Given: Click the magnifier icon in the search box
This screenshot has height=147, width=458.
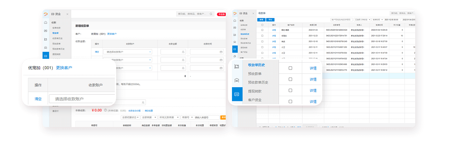Looking at the screenshot, I should coord(211,14).
